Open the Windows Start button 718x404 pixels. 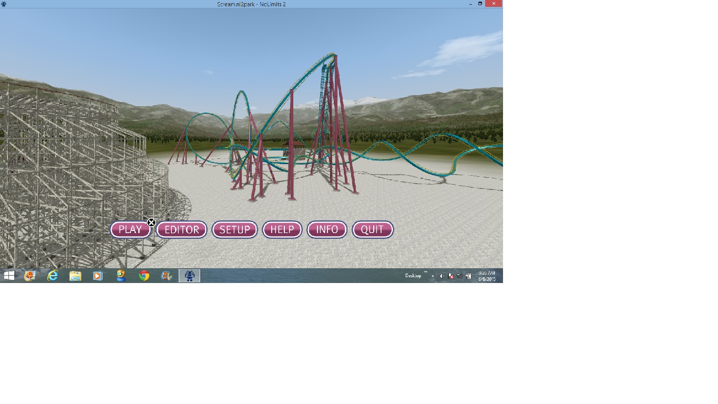(9, 276)
